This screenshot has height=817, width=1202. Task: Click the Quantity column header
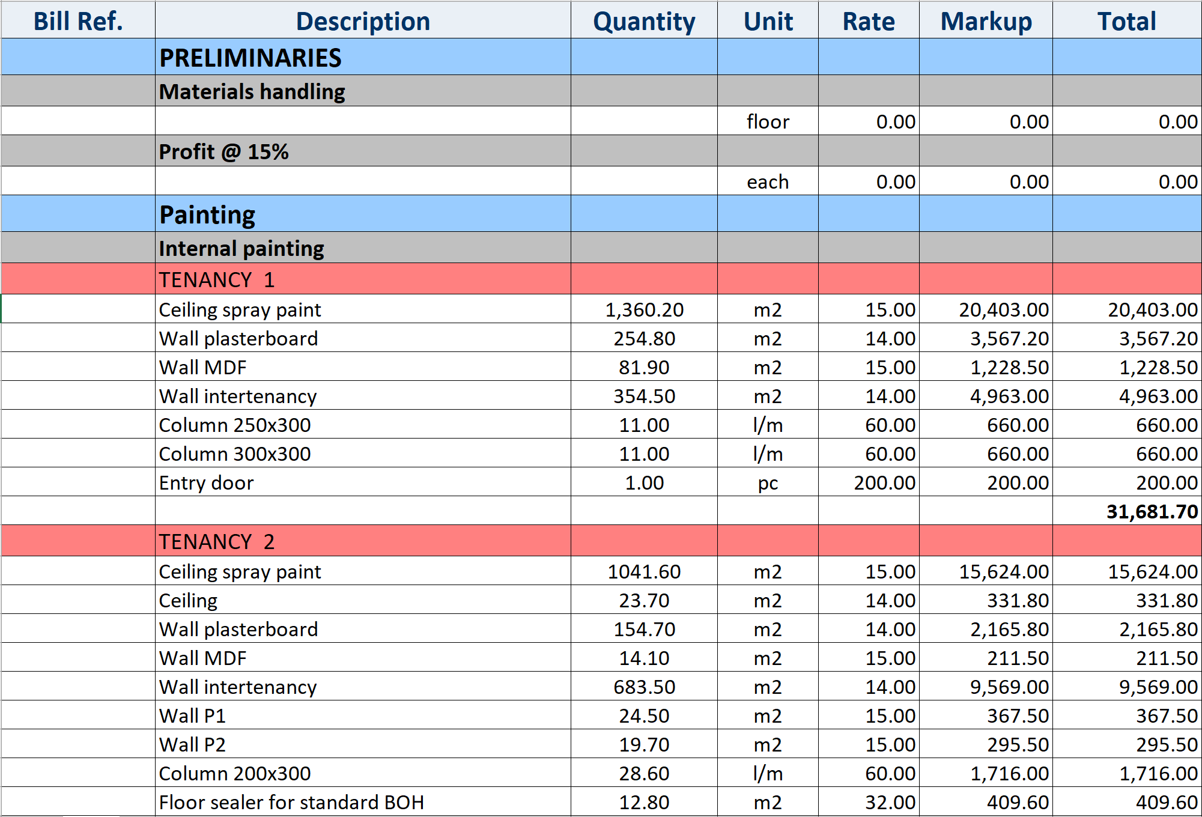(x=644, y=21)
